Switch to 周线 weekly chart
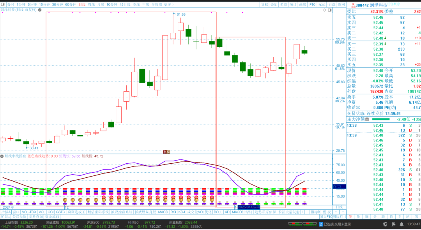The width and height of the screenshot is (421, 230). (x=91, y=5)
